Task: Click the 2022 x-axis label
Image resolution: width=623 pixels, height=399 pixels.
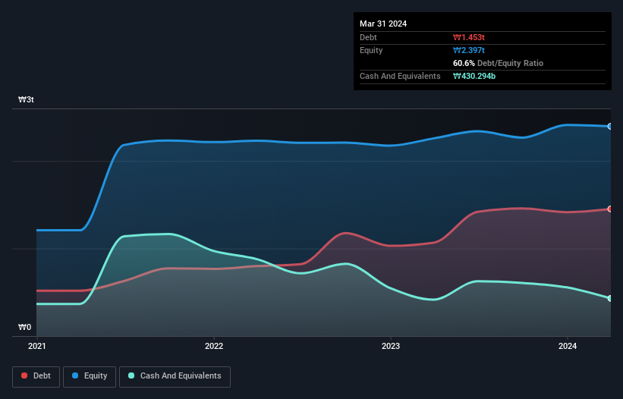Action: click(214, 346)
